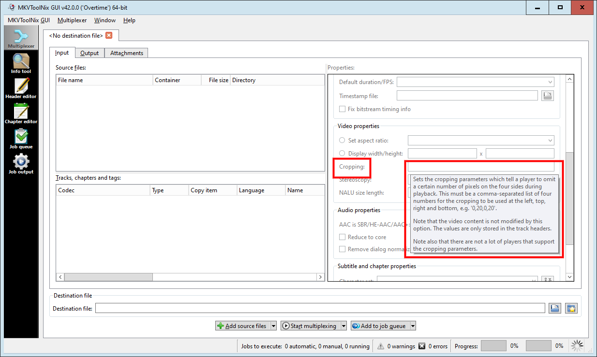Image resolution: width=597 pixels, height=357 pixels.
Task: Open the Multiplexer tool in sidebar
Action: click(21, 38)
